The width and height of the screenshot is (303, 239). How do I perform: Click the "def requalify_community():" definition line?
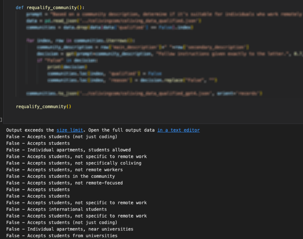pos(50,8)
